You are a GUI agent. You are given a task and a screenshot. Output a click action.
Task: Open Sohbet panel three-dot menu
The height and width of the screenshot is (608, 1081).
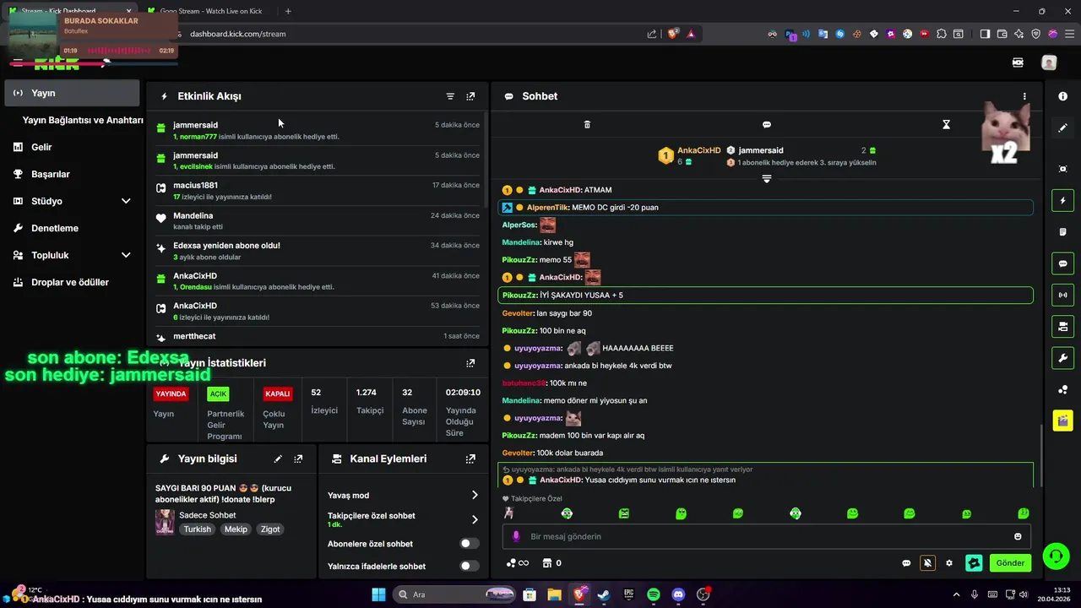click(1024, 96)
